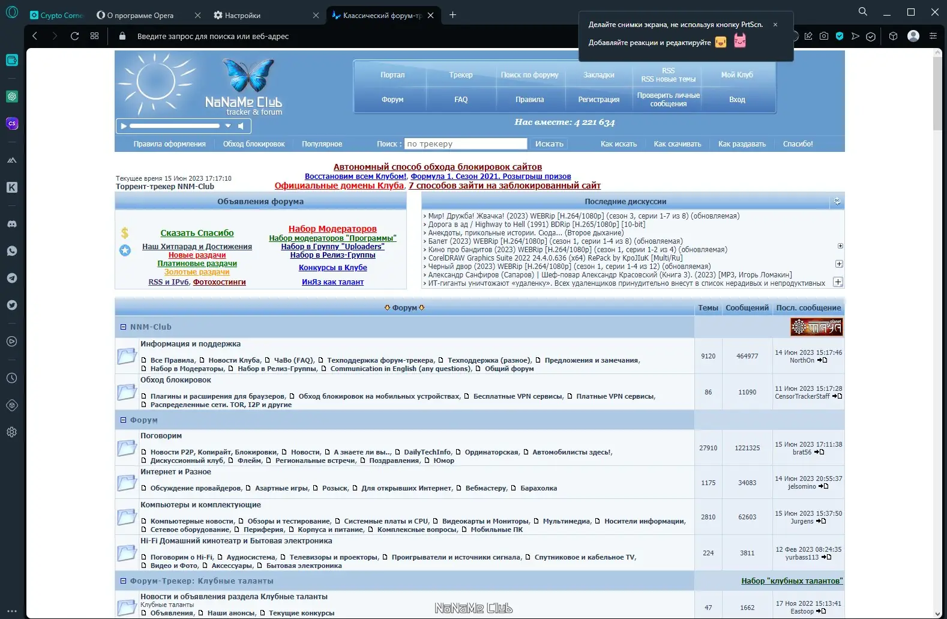Open FAQ in site navigation
The width and height of the screenshot is (947, 619).
[461, 100]
